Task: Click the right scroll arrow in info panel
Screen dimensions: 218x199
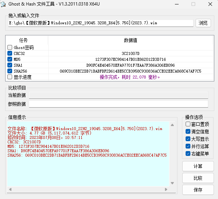Action: (166, 189)
